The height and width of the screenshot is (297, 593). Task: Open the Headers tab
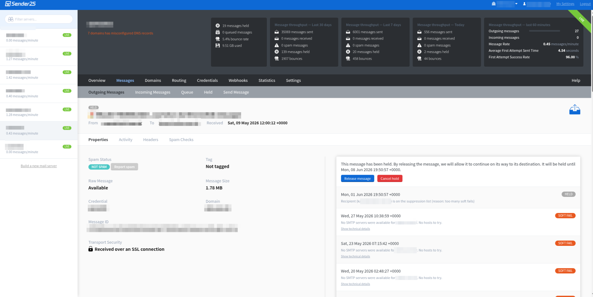point(151,140)
